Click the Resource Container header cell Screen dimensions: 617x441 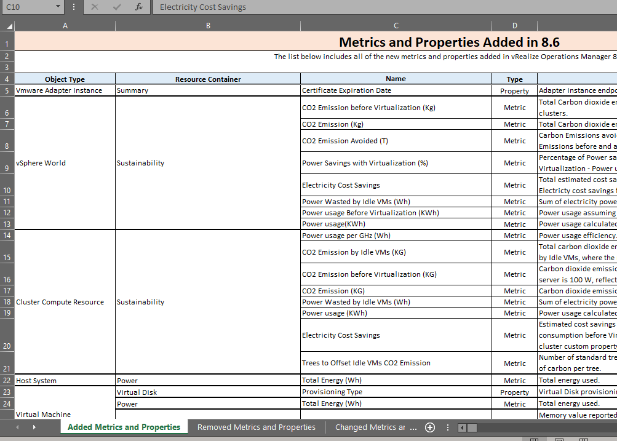coord(208,79)
